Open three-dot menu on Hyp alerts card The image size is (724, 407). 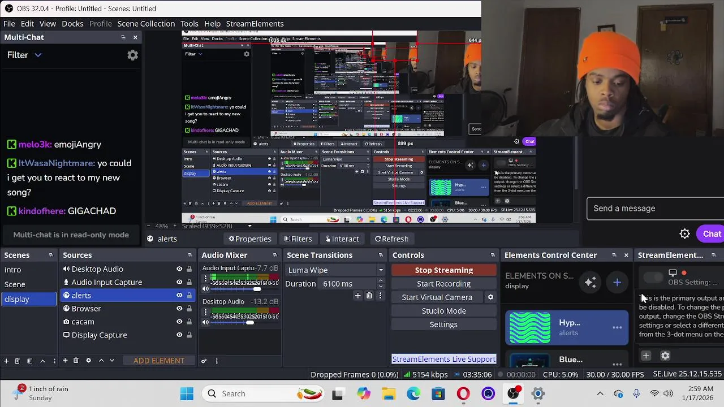tap(617, 327)
